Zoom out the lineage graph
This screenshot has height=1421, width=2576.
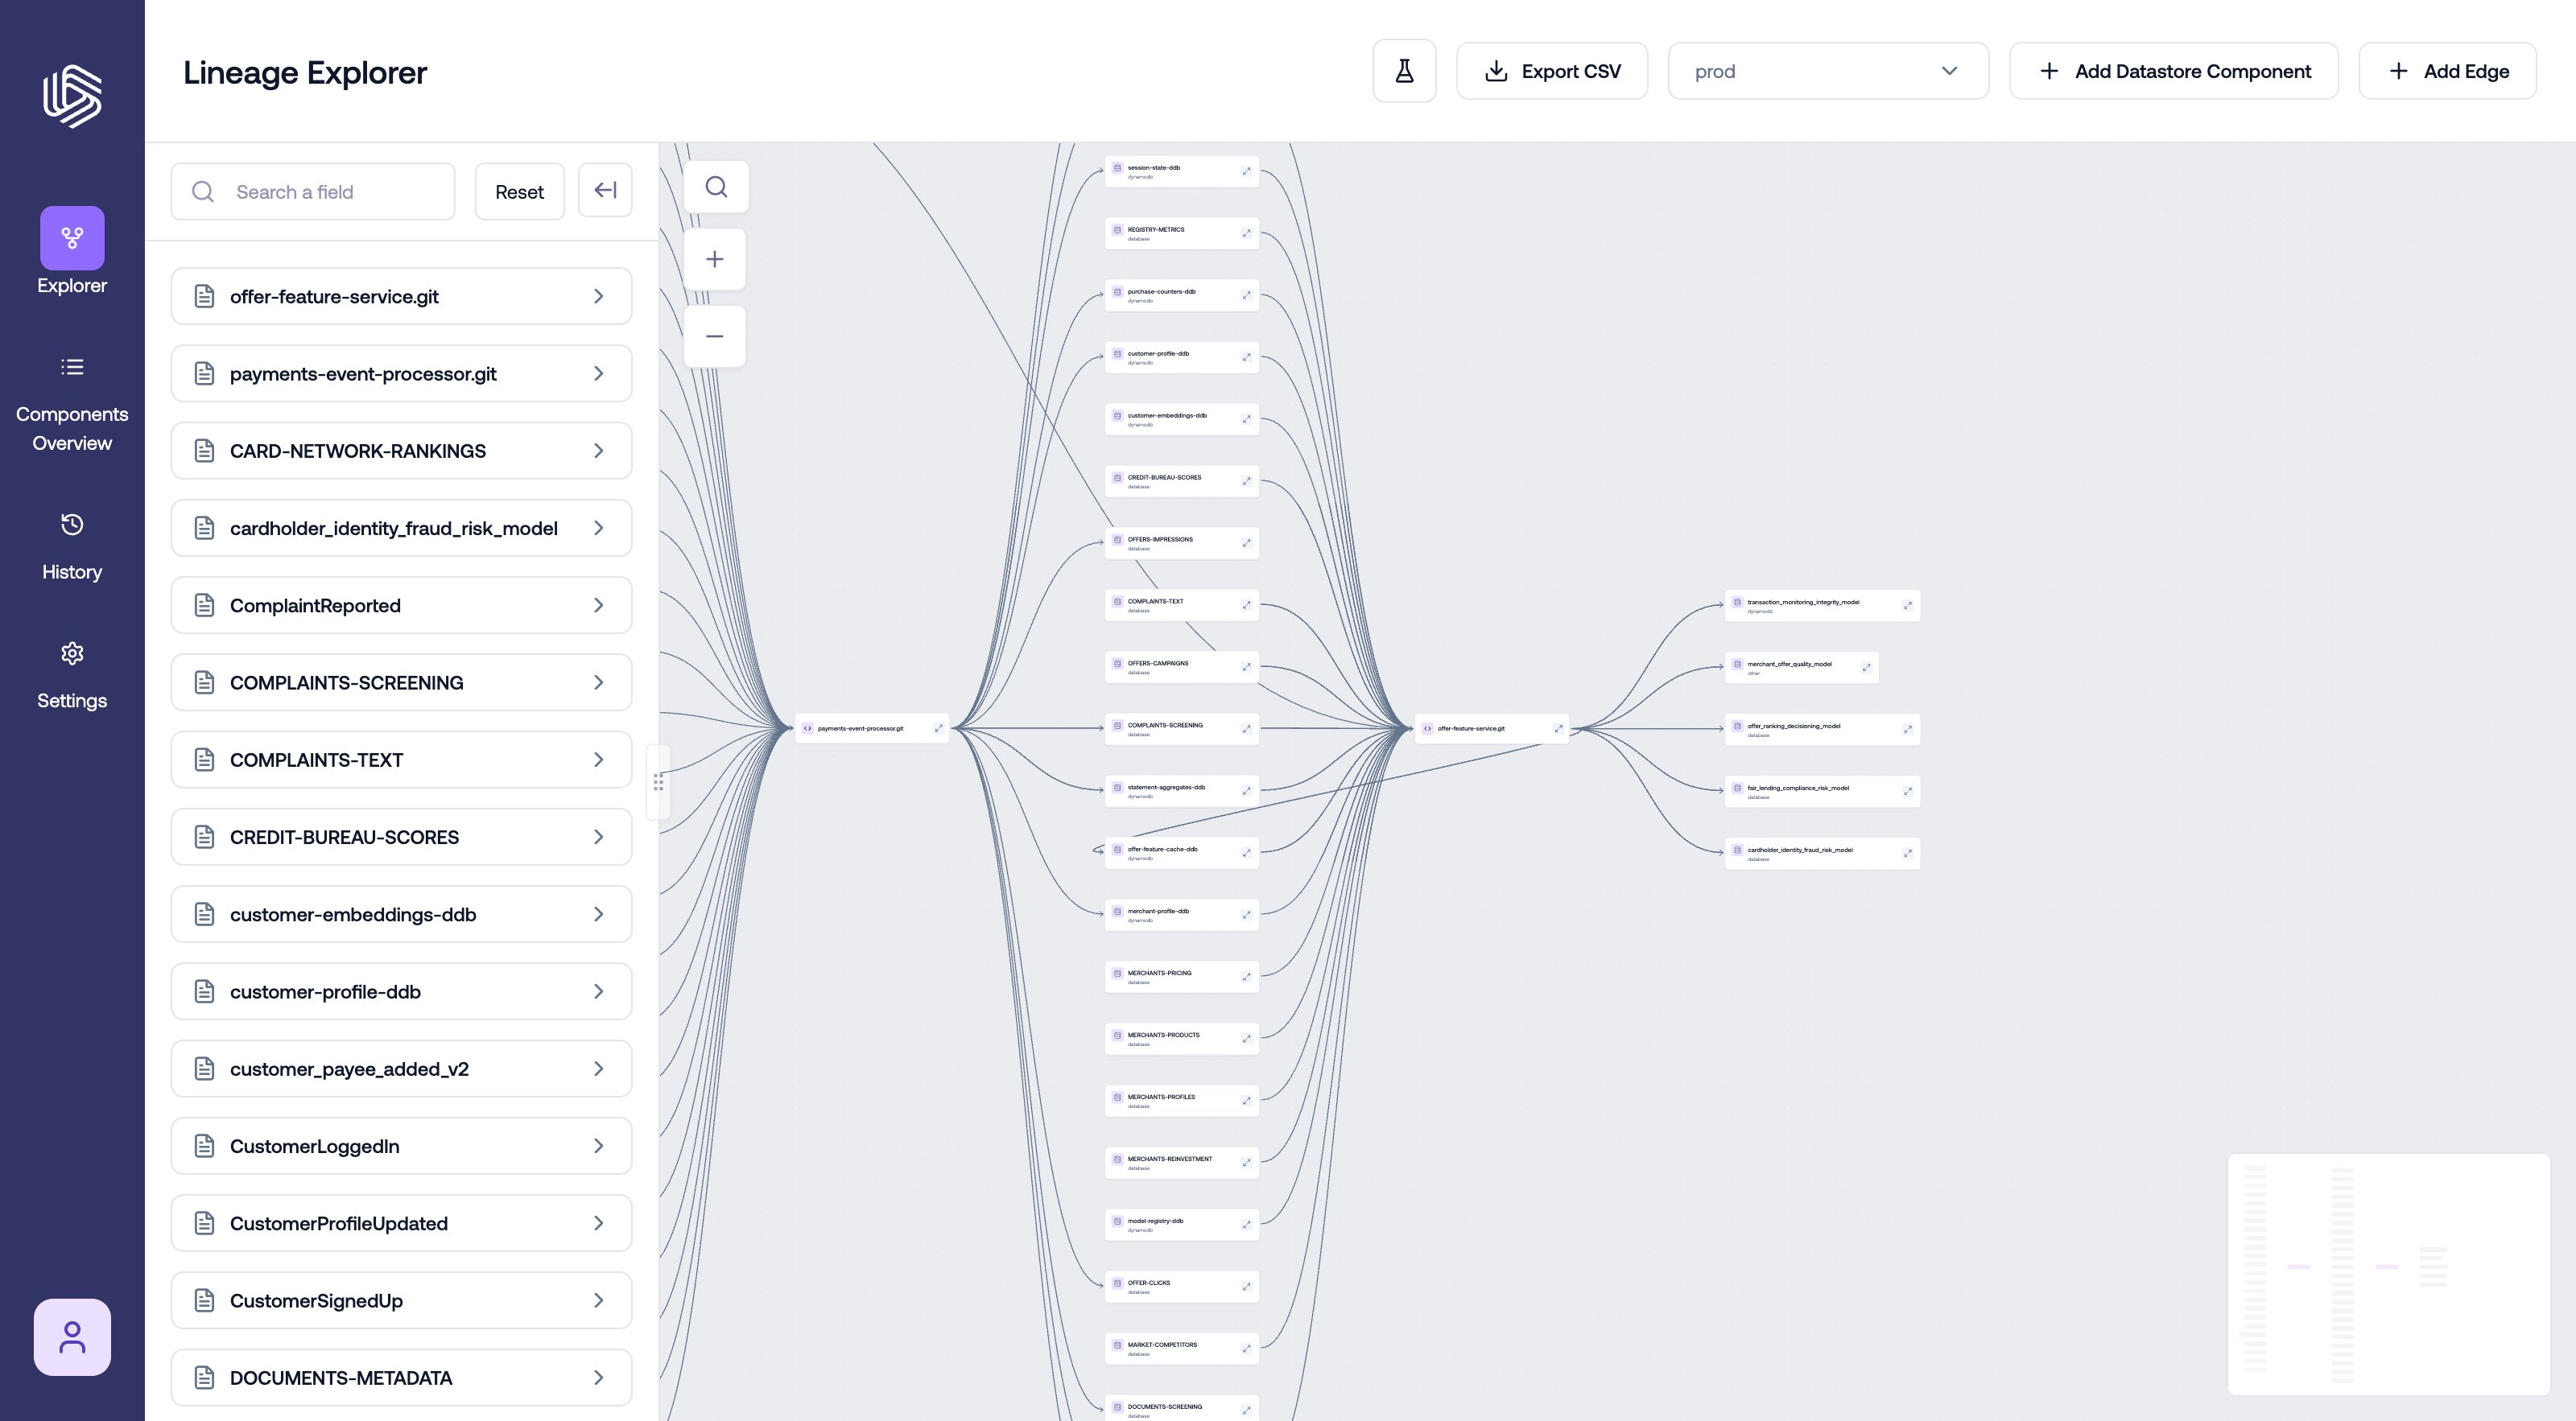pos(715,336)
